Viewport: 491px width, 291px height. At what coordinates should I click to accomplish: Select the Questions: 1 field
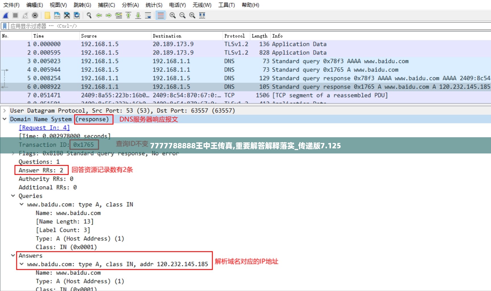[39, 162]
